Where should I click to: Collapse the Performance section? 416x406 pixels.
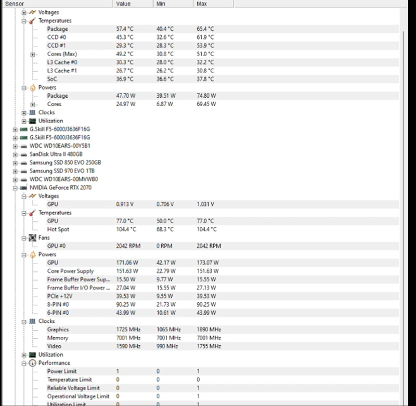point(24,363)
